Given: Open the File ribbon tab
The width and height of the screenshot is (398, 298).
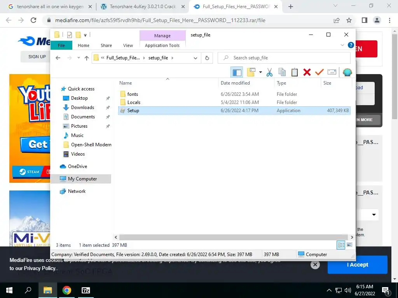Looking at the screenshot, I should tap(61, 45).
